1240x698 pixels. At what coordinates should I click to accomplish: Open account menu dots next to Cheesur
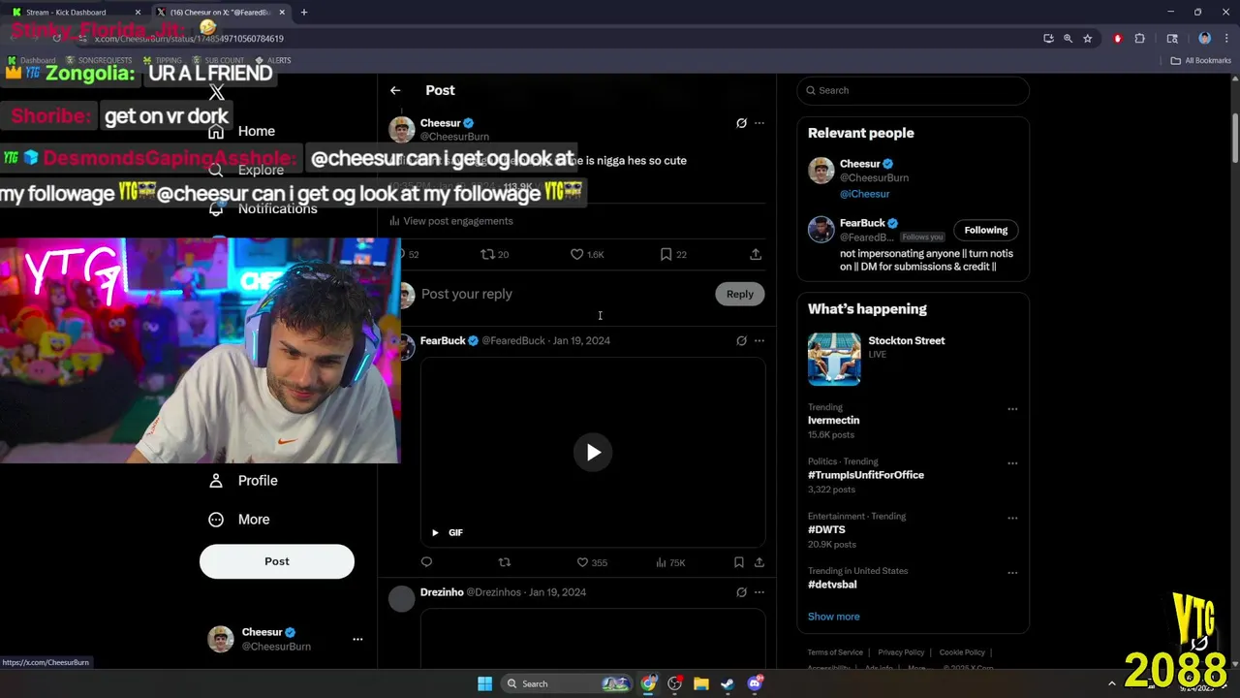357,639
